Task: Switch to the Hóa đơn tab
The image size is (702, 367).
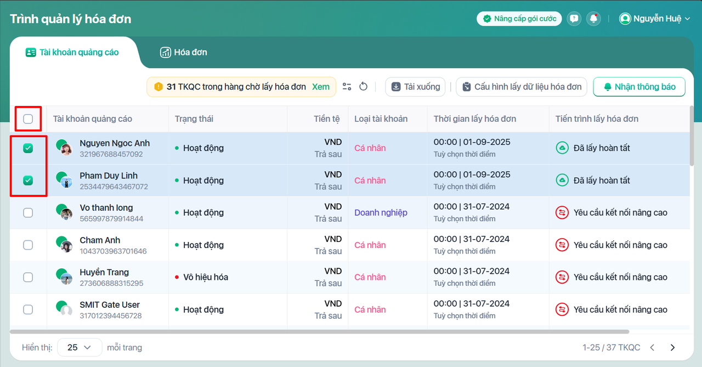Action: click(x=184, y=53)
